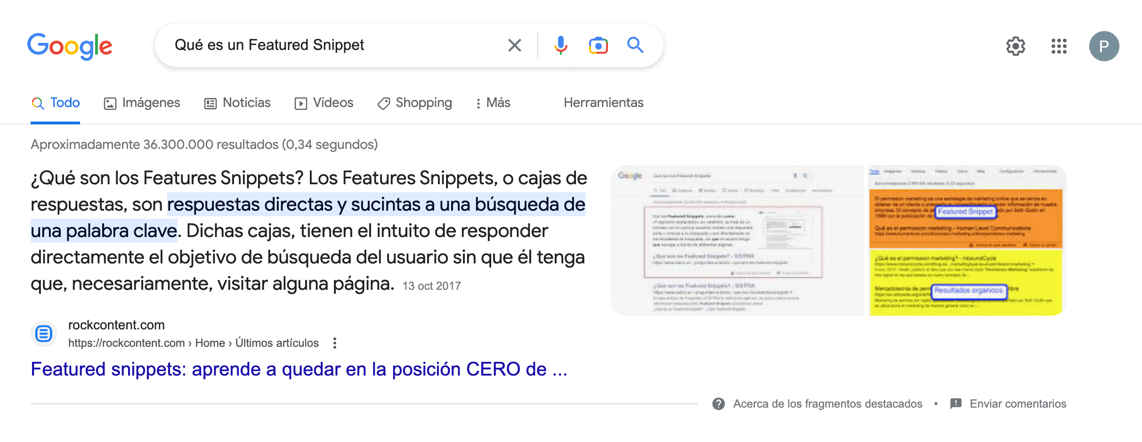
Task: Click Enviar comentarios link
Action: click(x=1017, y=404)
